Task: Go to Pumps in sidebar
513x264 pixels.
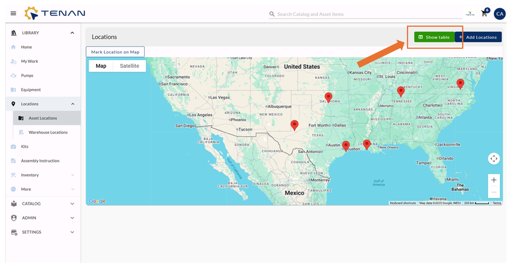Action: 27,76
